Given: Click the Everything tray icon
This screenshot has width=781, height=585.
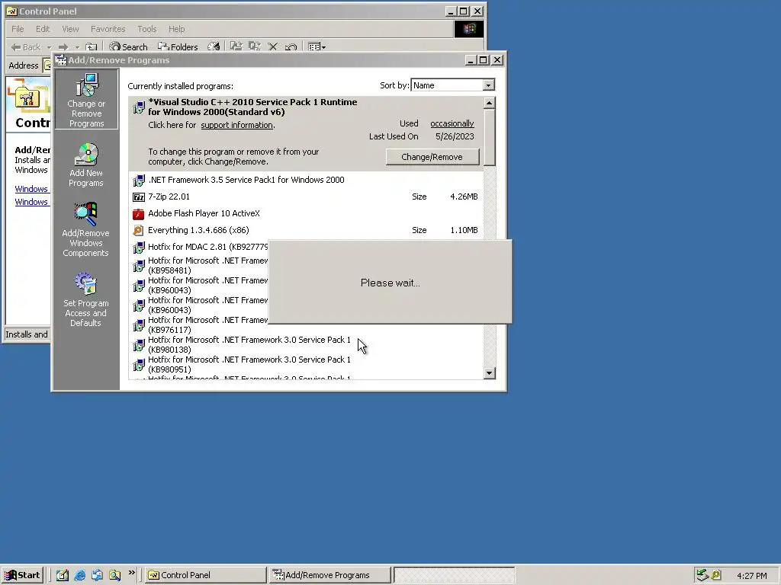Looking at the screenshot, I should tap(716, 575).
